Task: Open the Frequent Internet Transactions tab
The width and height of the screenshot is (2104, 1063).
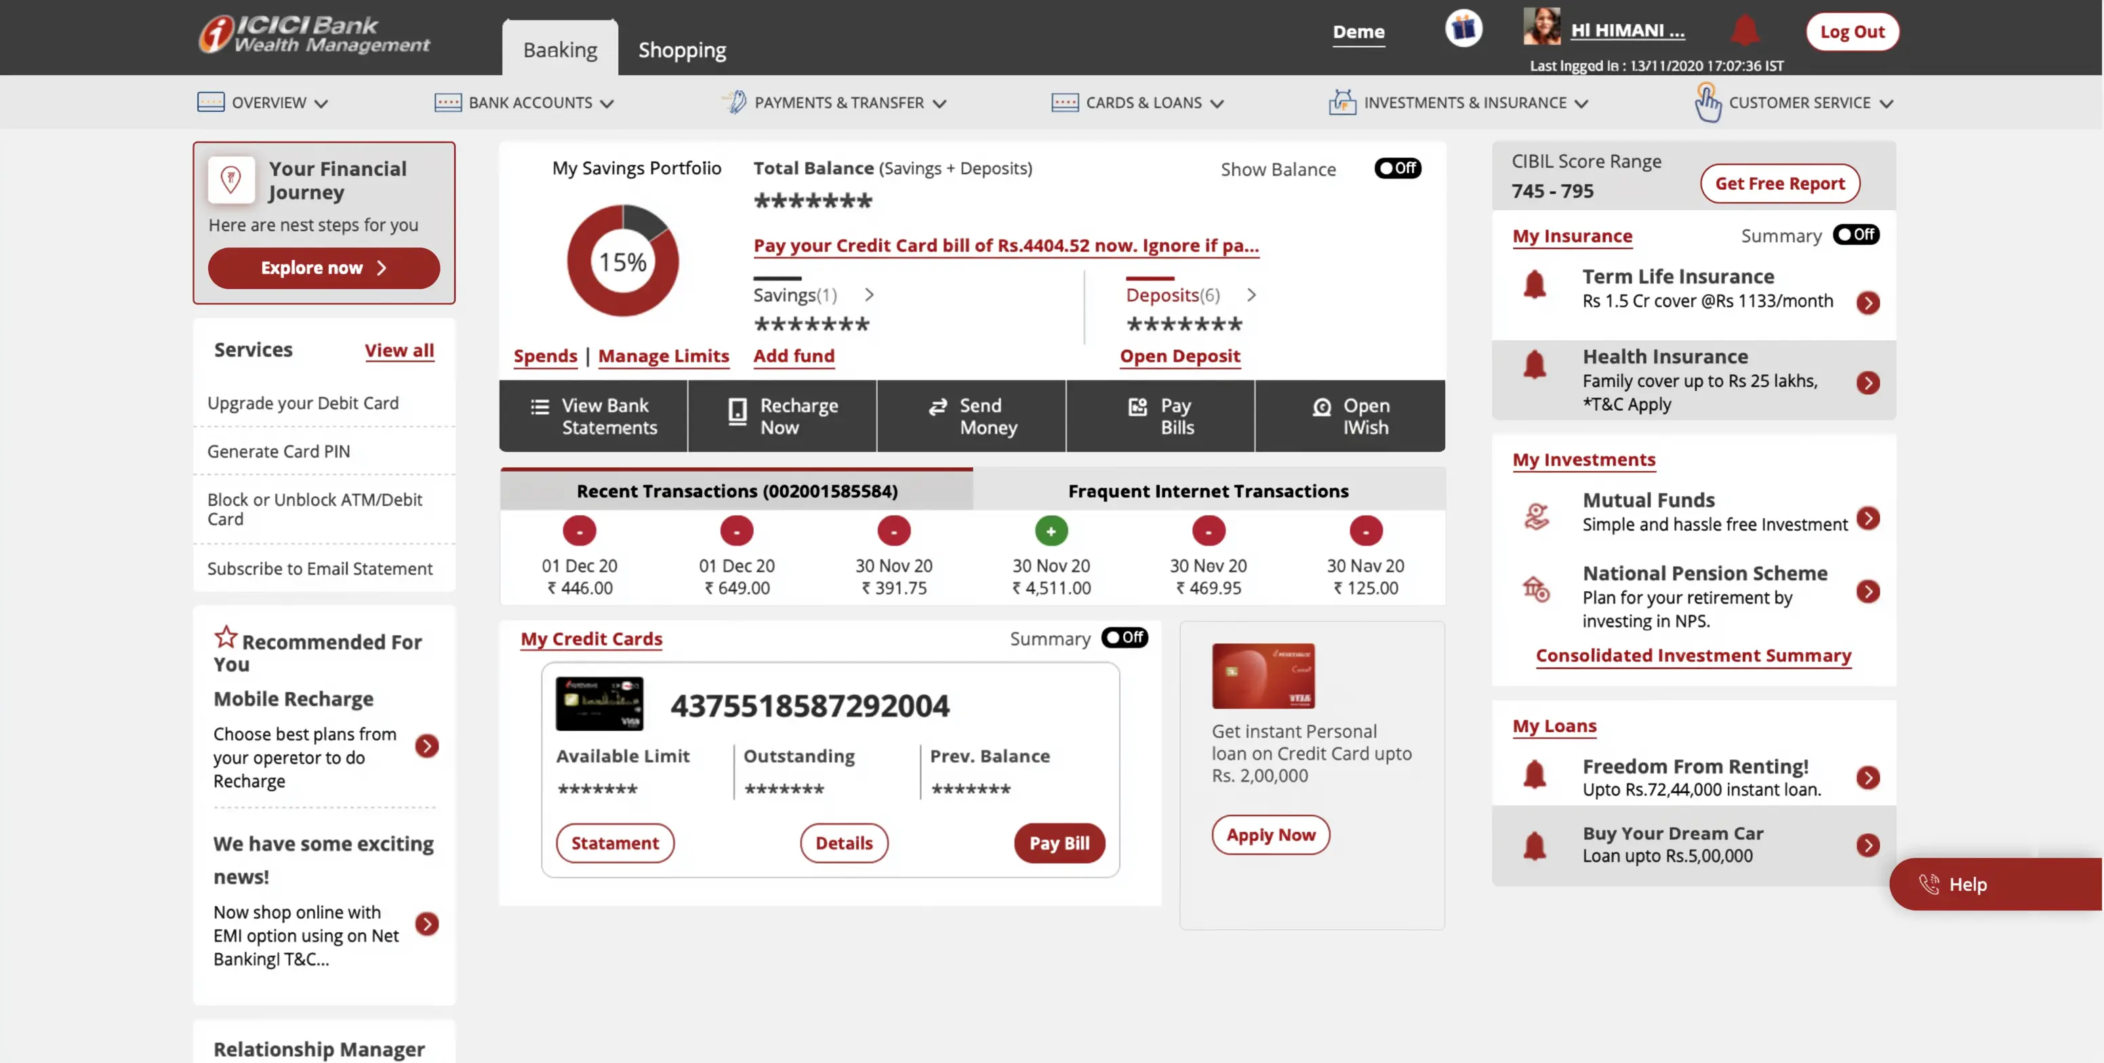Action: click(1208, 490)
